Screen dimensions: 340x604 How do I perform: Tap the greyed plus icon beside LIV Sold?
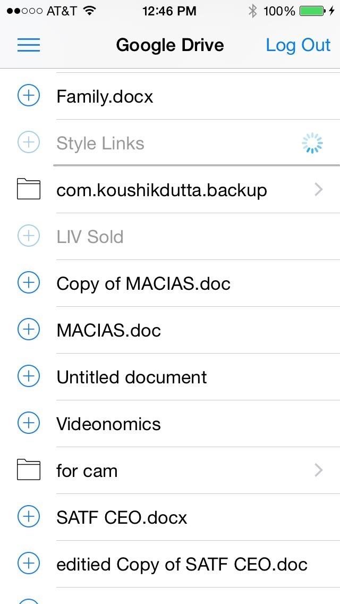29,237
